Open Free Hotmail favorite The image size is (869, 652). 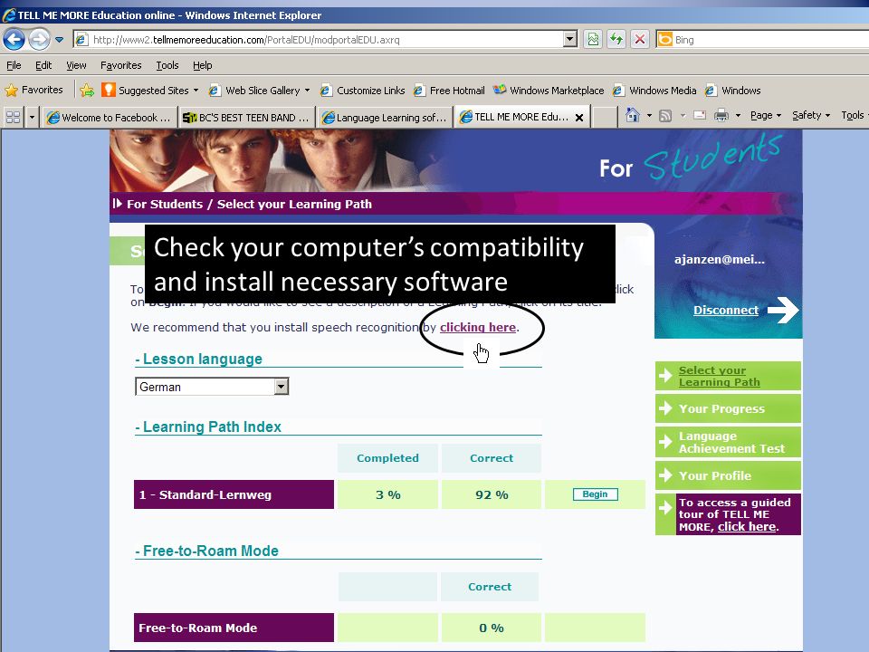click(x=449, y=91)
